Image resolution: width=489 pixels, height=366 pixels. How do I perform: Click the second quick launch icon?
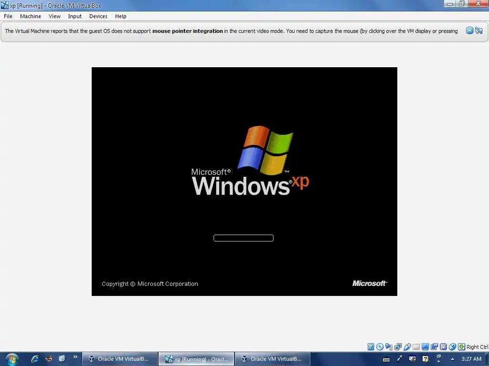49,359
